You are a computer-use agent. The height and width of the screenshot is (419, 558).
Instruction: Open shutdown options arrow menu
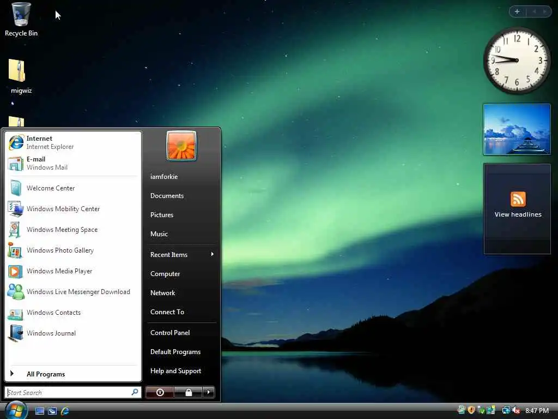pyautogui.click(x=209, y=392)
